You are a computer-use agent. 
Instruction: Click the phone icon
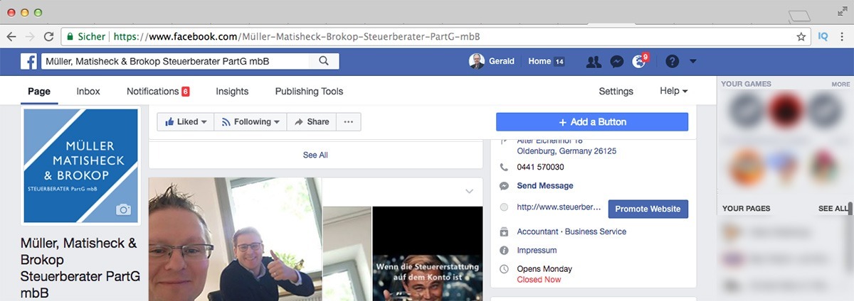(504, 167)
